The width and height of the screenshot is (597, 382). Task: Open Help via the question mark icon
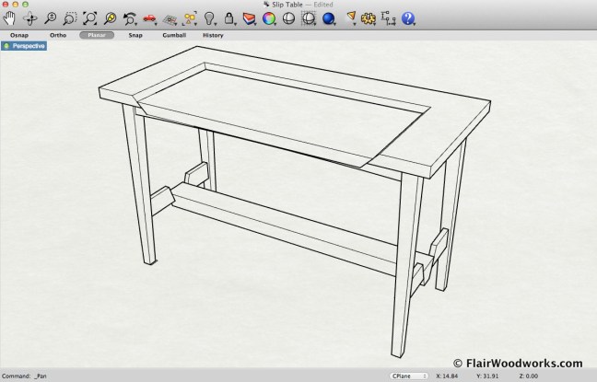(408, 17)
